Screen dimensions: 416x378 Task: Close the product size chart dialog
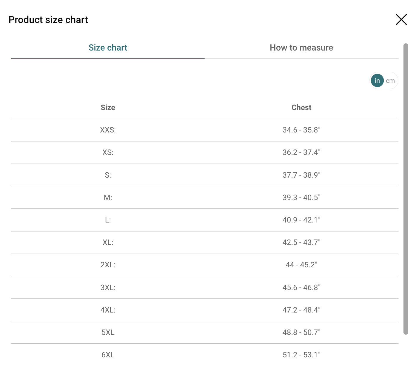pyautogui.click(x=401, y=19)
